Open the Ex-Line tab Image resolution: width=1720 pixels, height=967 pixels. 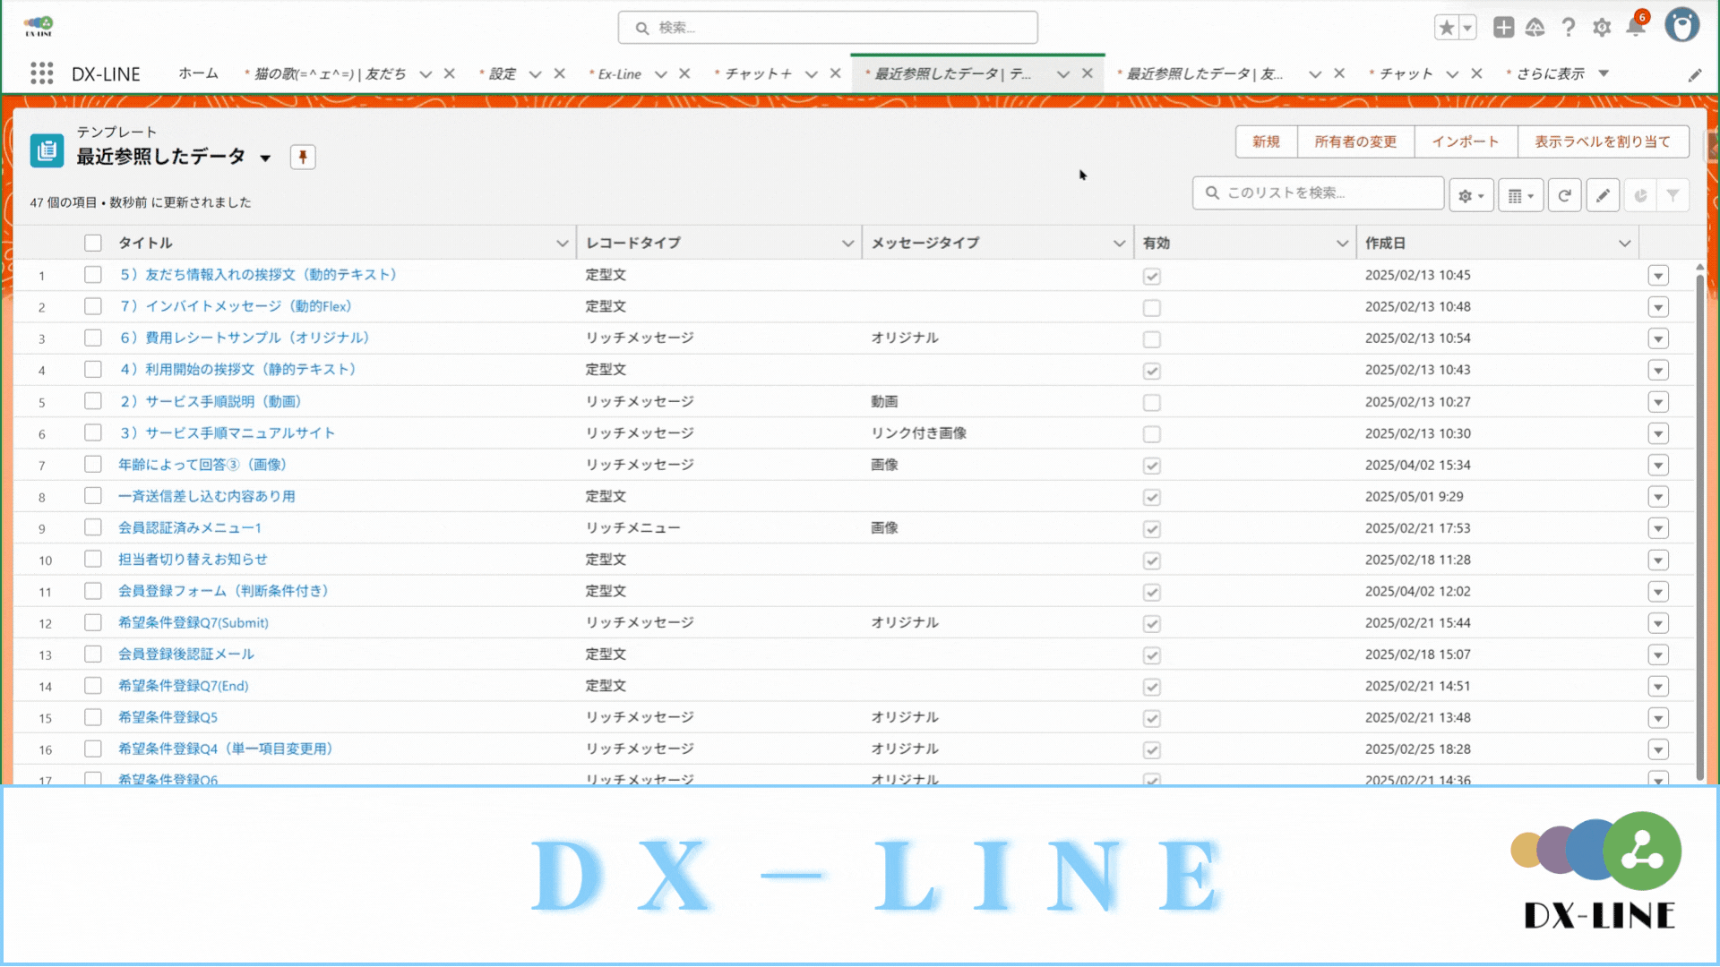point(619,74)
